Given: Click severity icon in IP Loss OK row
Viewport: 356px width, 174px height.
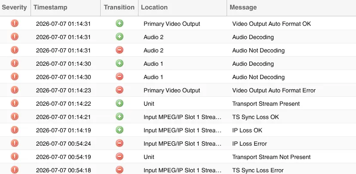Looking at the screenshot, I should pos(15,130).
